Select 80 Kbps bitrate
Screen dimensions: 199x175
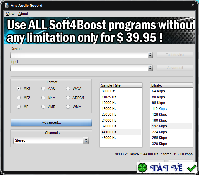click(171, 97)
